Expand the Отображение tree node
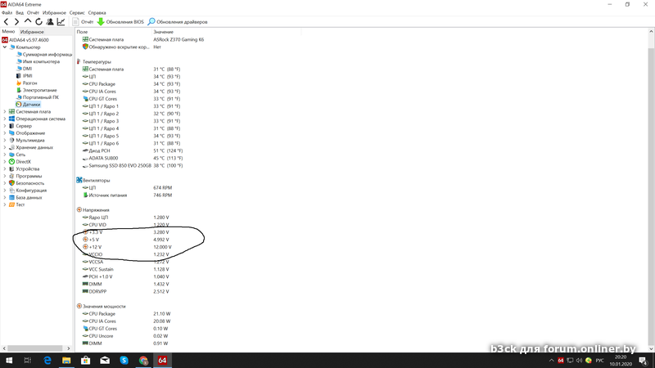 [5, 132]
